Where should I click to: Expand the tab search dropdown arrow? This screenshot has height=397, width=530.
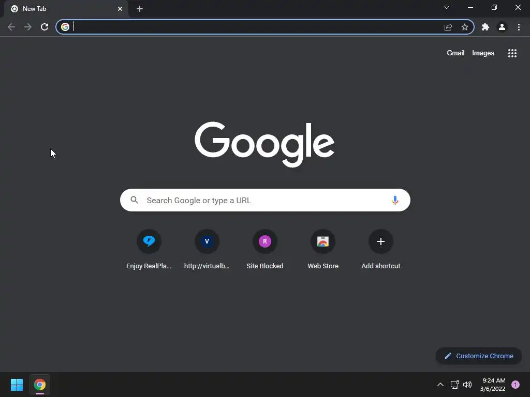point(447,7)
